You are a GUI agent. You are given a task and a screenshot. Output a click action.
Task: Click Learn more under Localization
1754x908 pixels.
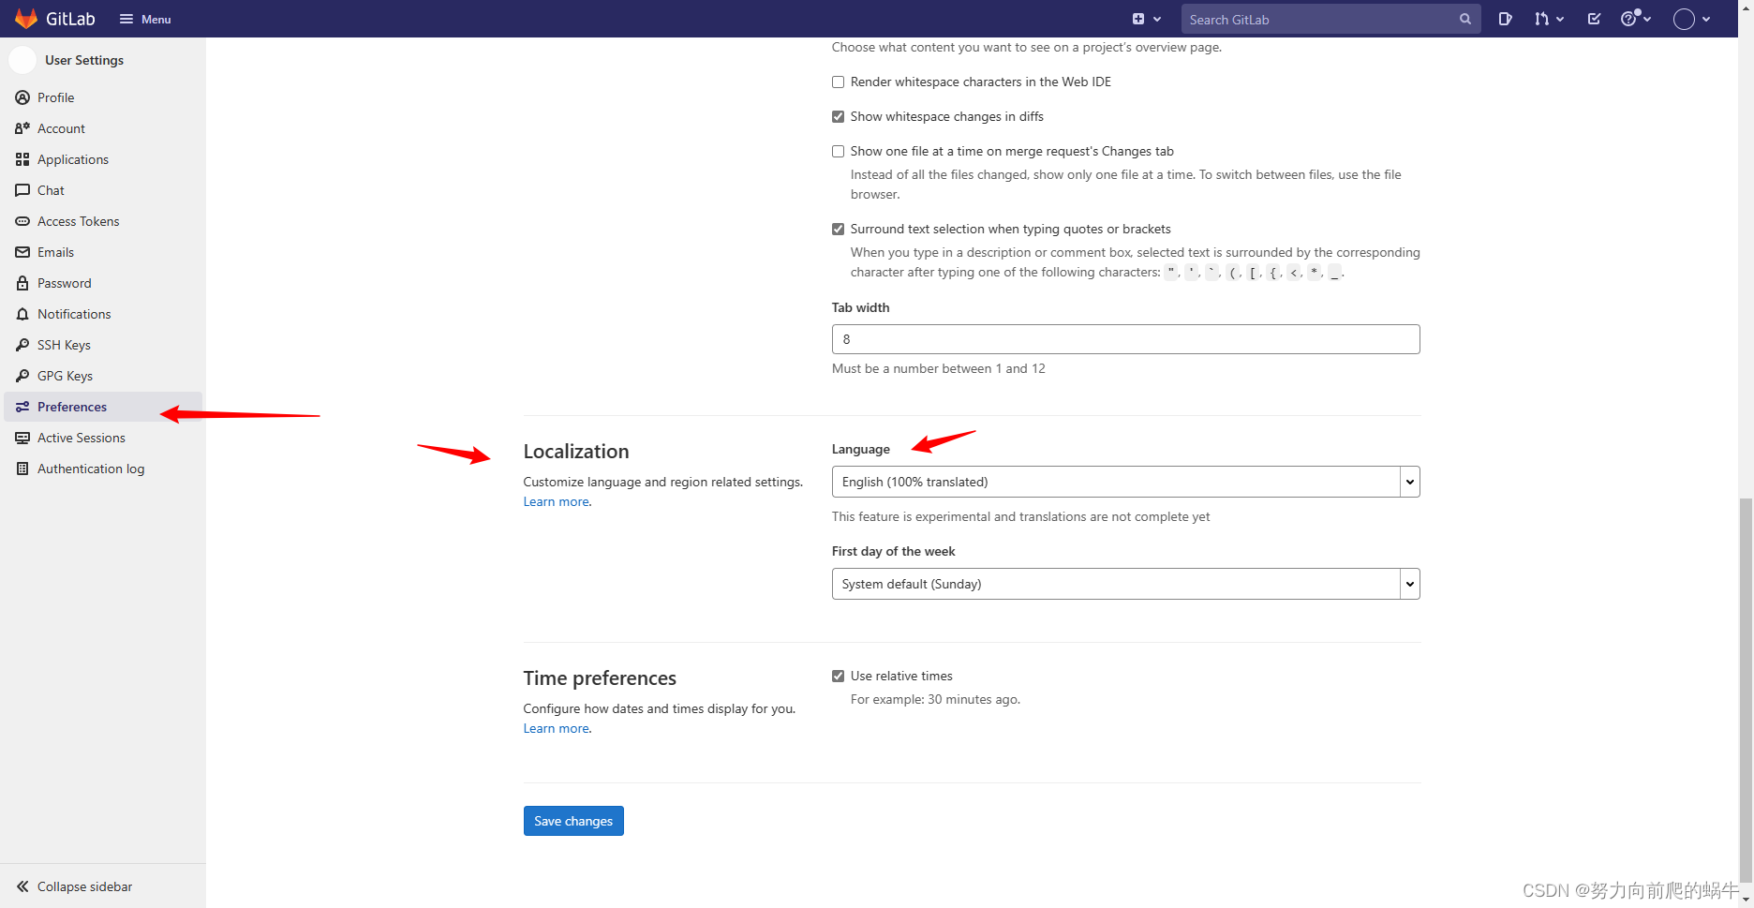pyautogui.click(x=557, y=501)
